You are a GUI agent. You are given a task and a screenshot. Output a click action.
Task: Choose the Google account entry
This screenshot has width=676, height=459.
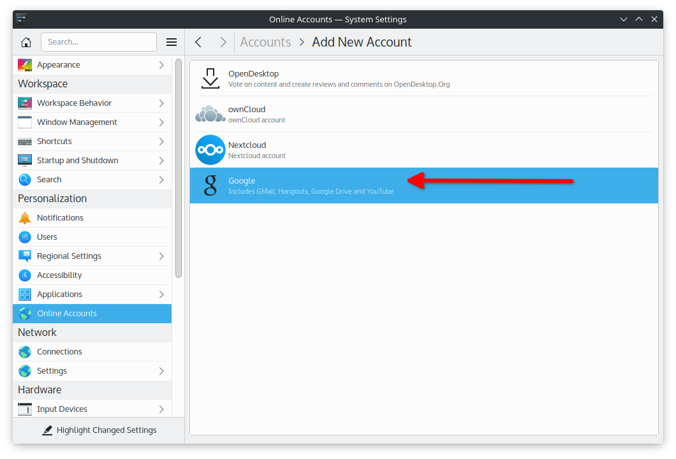pos(424,186)
